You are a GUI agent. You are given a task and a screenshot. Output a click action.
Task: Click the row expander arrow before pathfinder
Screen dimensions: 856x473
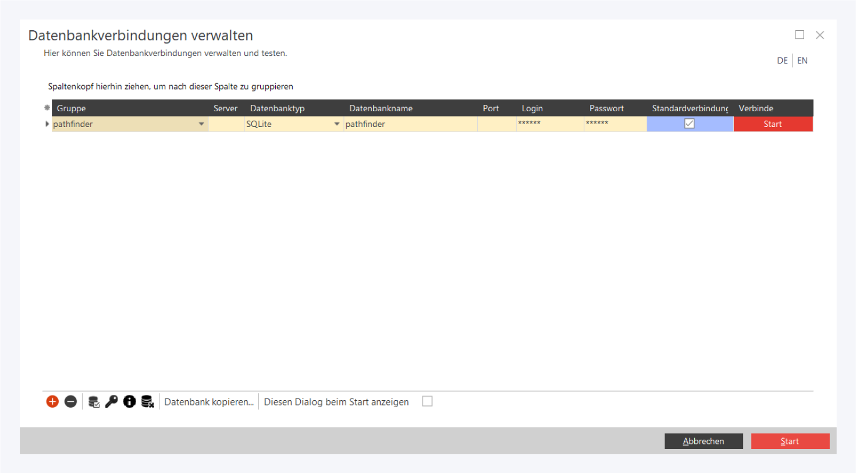click(x=47, y=123)
